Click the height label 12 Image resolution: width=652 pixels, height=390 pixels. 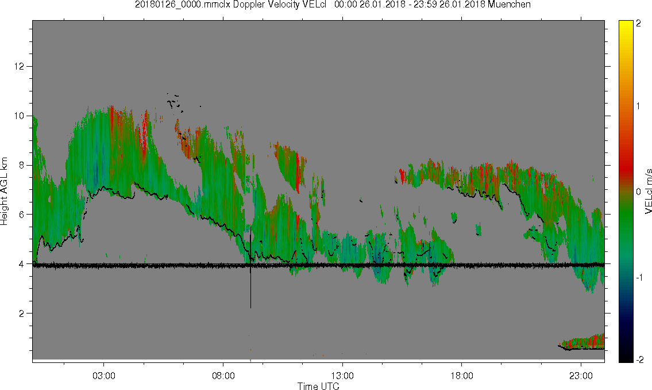19,66
